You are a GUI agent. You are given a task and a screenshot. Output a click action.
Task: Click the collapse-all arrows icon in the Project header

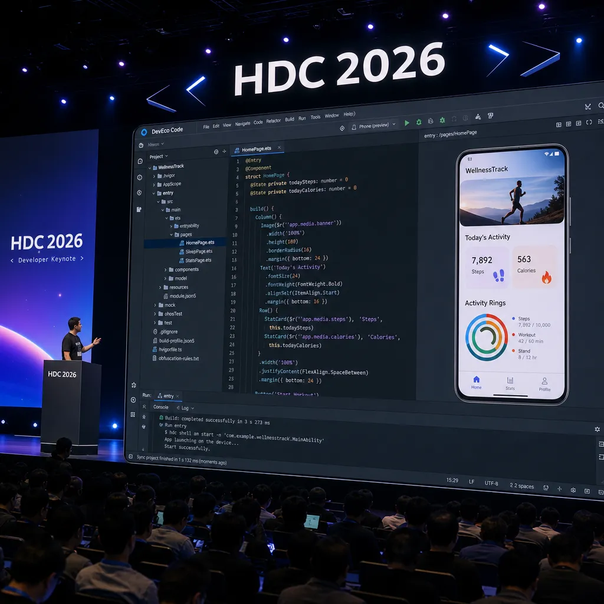(224, 152)
